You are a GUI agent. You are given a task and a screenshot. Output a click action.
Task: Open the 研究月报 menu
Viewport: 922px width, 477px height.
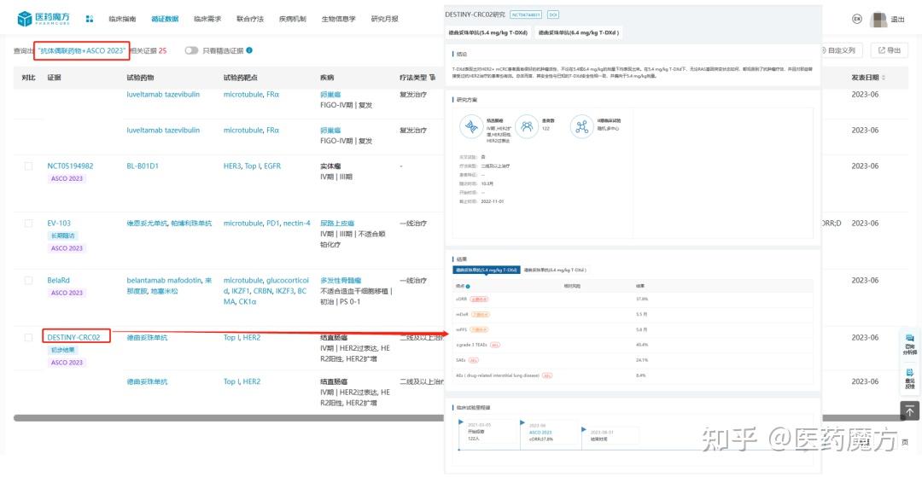point(384,19)
